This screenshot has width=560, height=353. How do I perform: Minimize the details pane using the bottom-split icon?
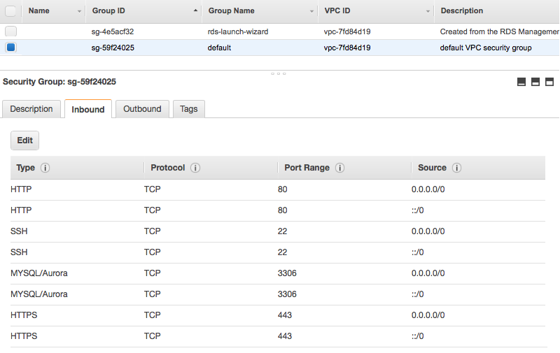coord(521,82)
